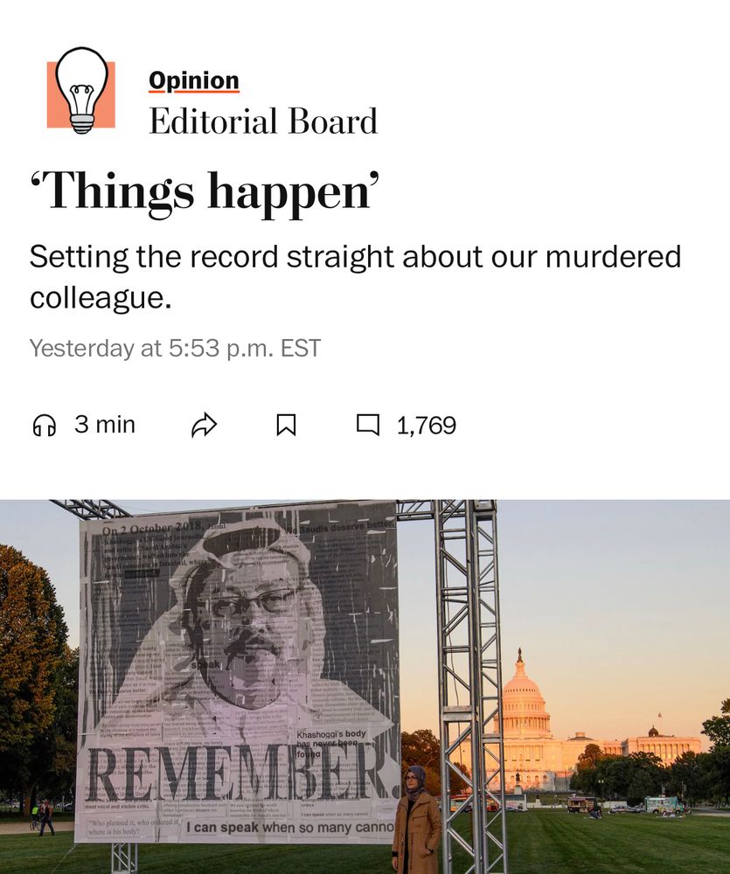This screenshot has height=874, width=730.
Task: Click the metal truss tower in photo
Action: click(468, 685)
